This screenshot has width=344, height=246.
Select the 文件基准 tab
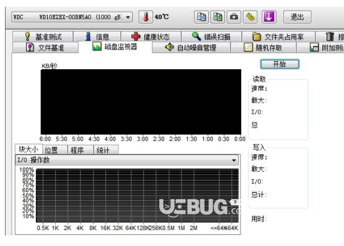coord(45,48)
